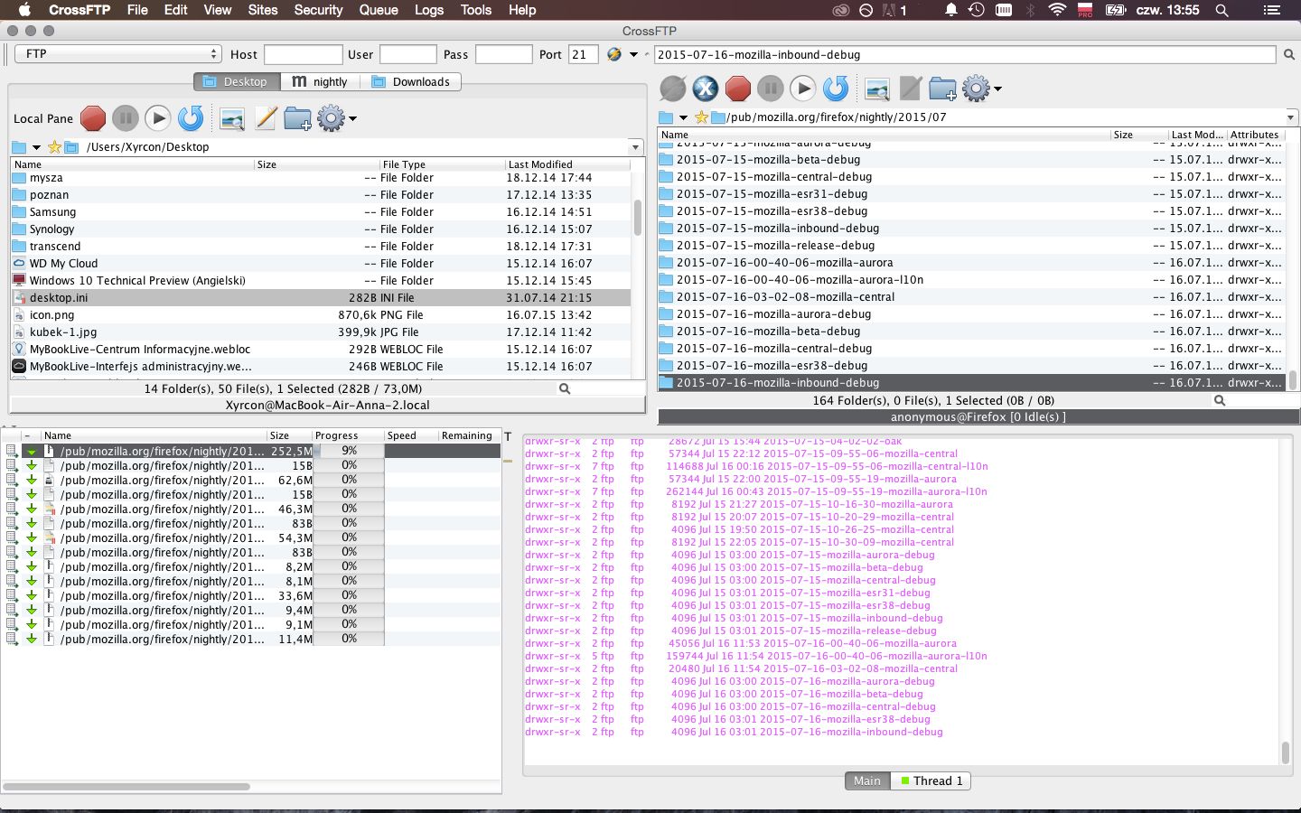The width and height of the screenshot is (1301, 813).
Task: Click the Host input field
Action: pos(304,54)
